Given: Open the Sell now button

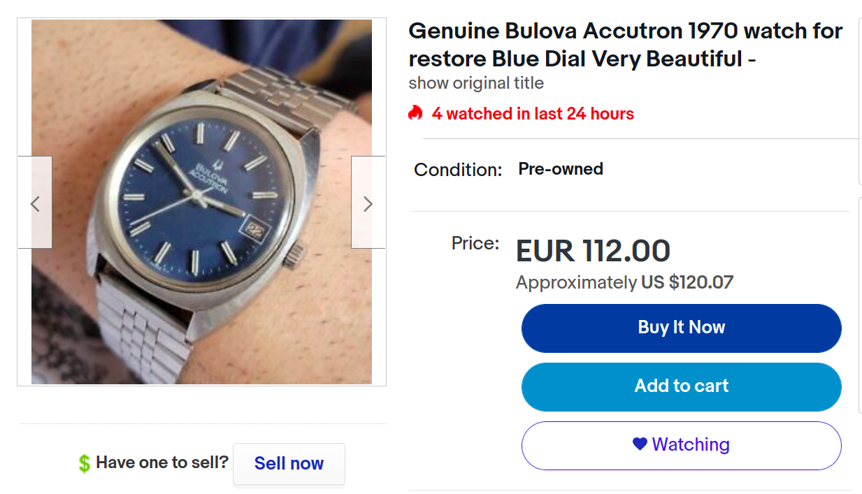Looking at the screenshot, I should point(289,463).
